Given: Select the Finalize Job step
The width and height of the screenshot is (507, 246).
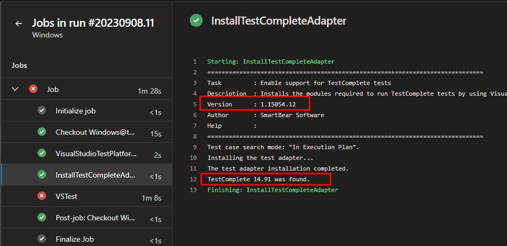Looking at the screenshot, I should 74,239.
